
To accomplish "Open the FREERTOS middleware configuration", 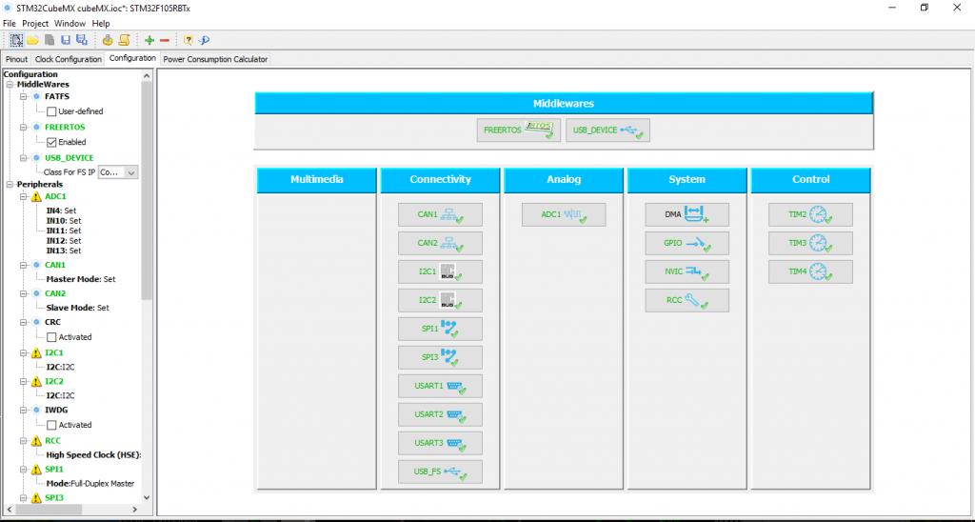I will click(519, 130).
